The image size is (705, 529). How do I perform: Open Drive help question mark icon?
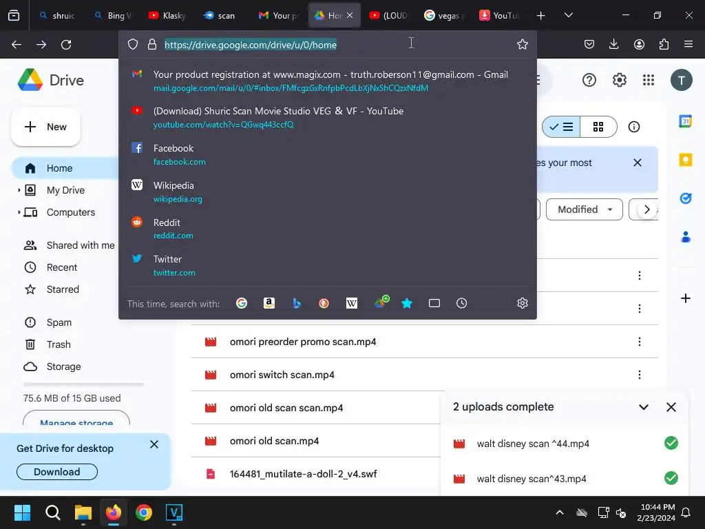pyautogui.click(x=589, y=80)
